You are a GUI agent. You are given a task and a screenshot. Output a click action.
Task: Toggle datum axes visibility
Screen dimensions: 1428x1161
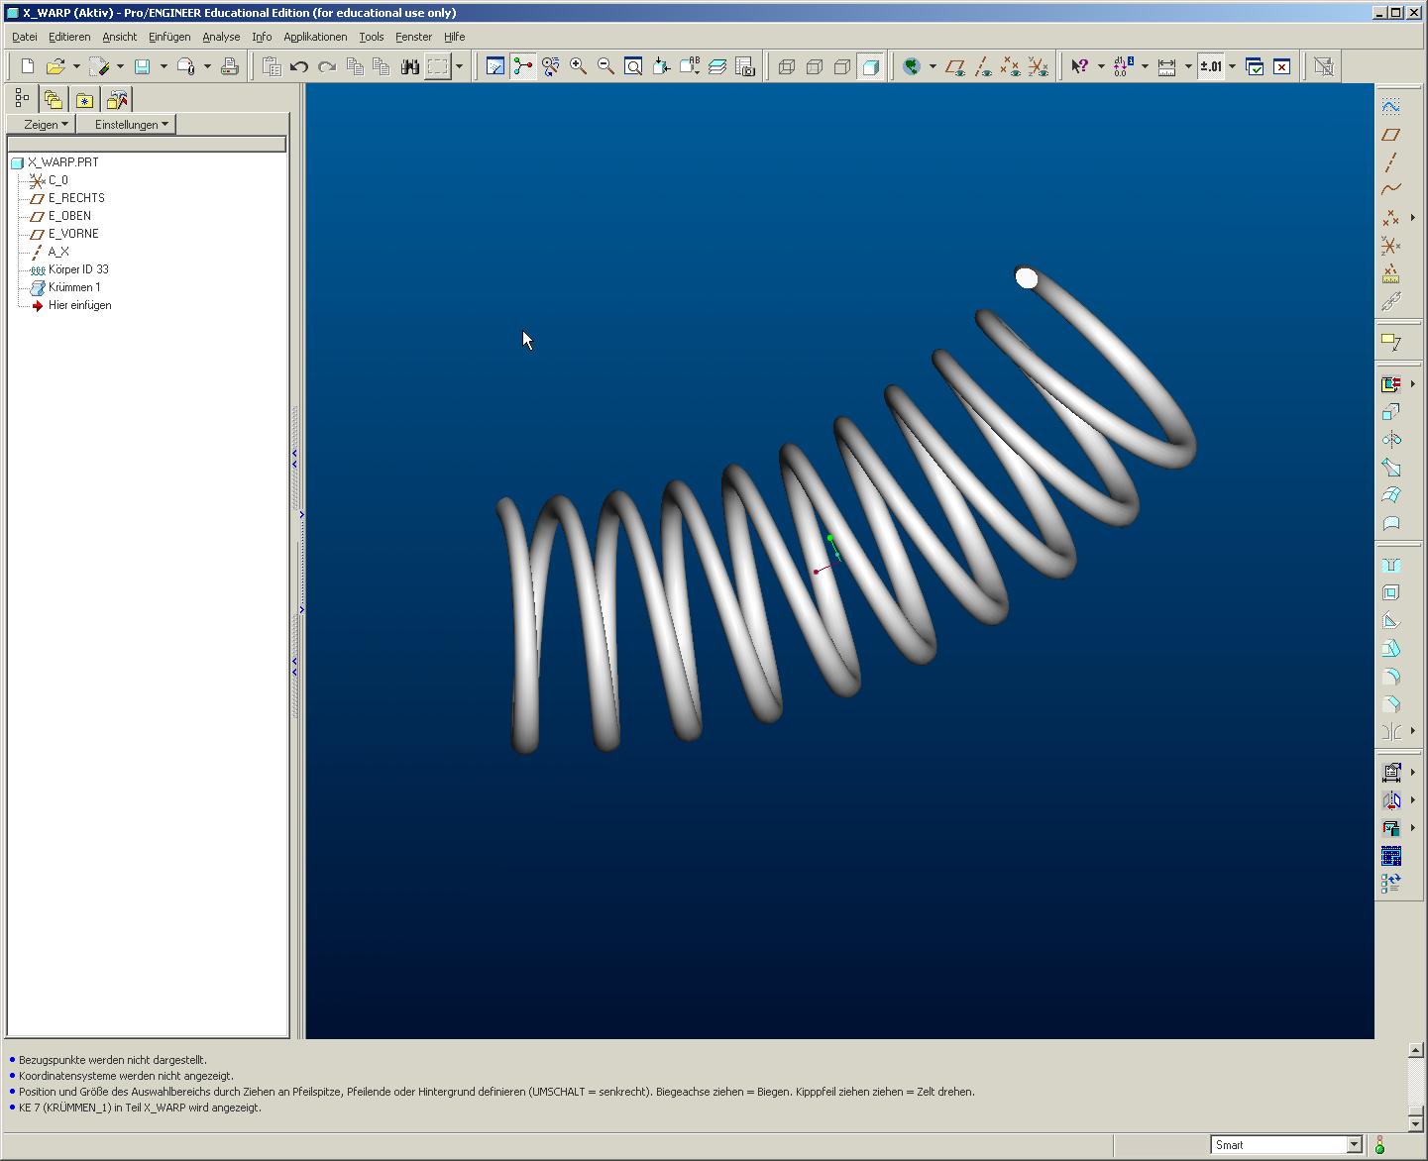[x=983, y=66]
